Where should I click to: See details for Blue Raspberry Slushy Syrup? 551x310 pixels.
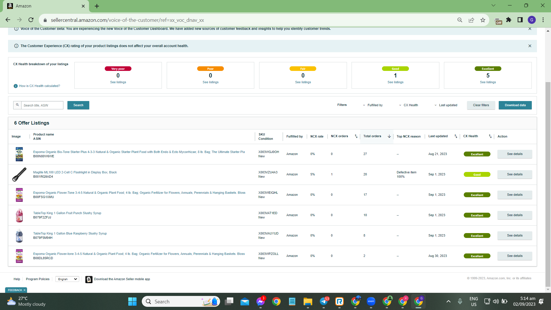click(x=515, y=236)
